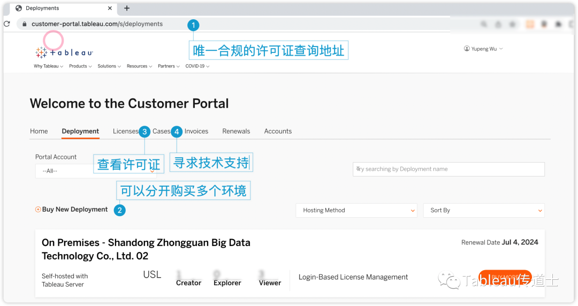Click the Deployment name search field
This screenshot has height=306, width=578.
click(448, 169)
